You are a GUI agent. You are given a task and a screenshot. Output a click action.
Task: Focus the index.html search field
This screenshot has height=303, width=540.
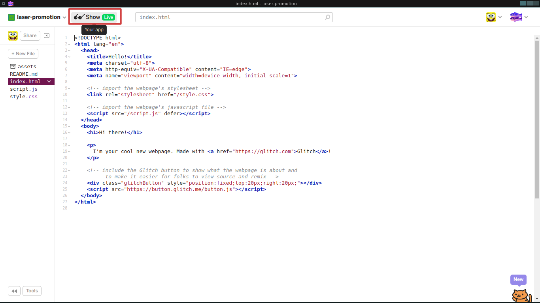click(234, 17)
